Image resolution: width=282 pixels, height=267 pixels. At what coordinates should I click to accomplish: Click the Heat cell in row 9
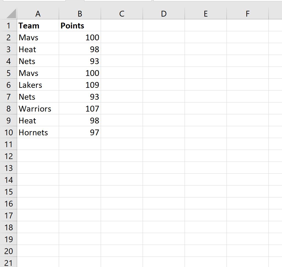click(38, 121)
